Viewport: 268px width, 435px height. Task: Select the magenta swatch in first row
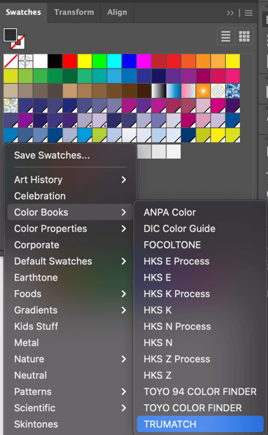pyautogui.click(x=144, y=61)
